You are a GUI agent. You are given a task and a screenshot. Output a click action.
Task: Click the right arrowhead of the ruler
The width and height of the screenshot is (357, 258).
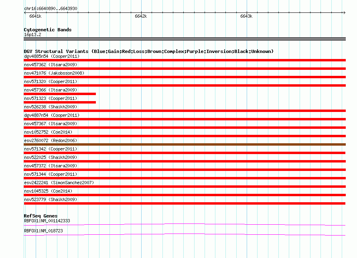345,12
